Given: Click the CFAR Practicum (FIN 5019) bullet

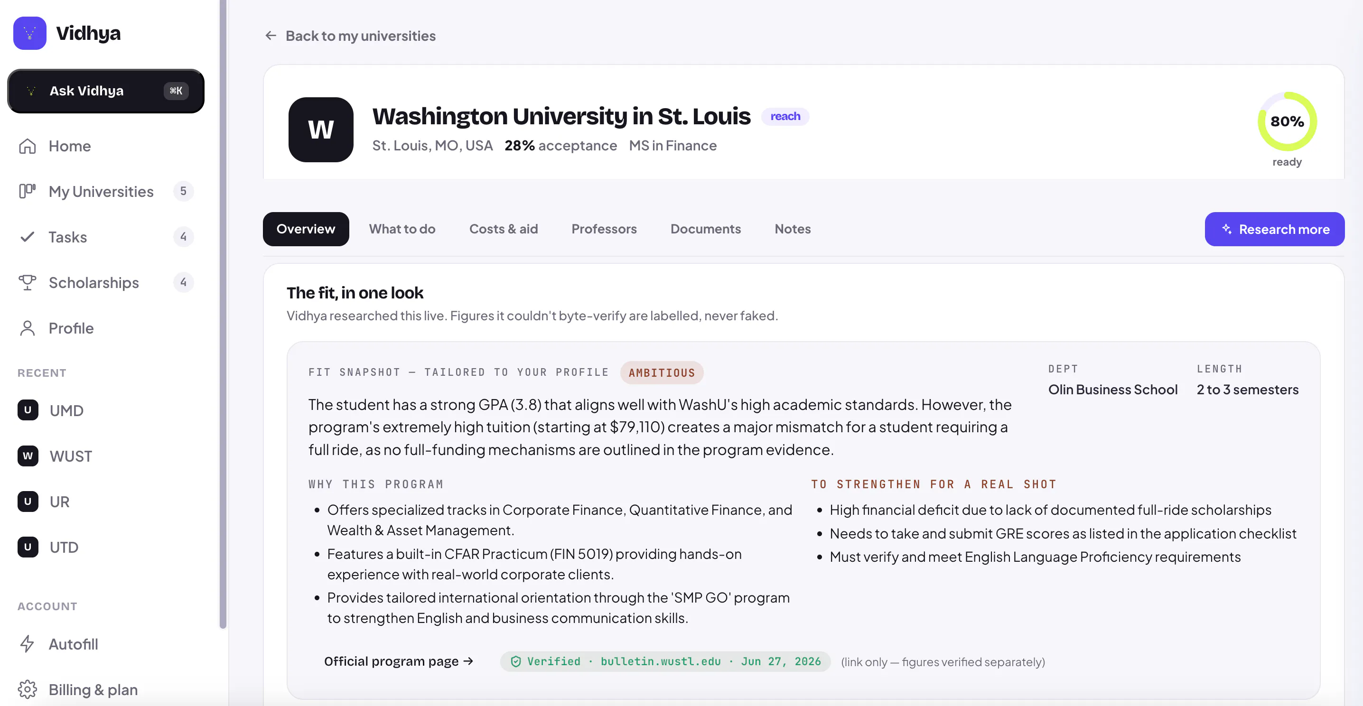Looking at the screenshot, I should tap(534, 564).
